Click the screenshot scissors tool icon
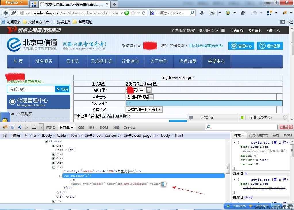Image resolution: width=294 pixels, height=210 pixels. [x=212, y=13]
